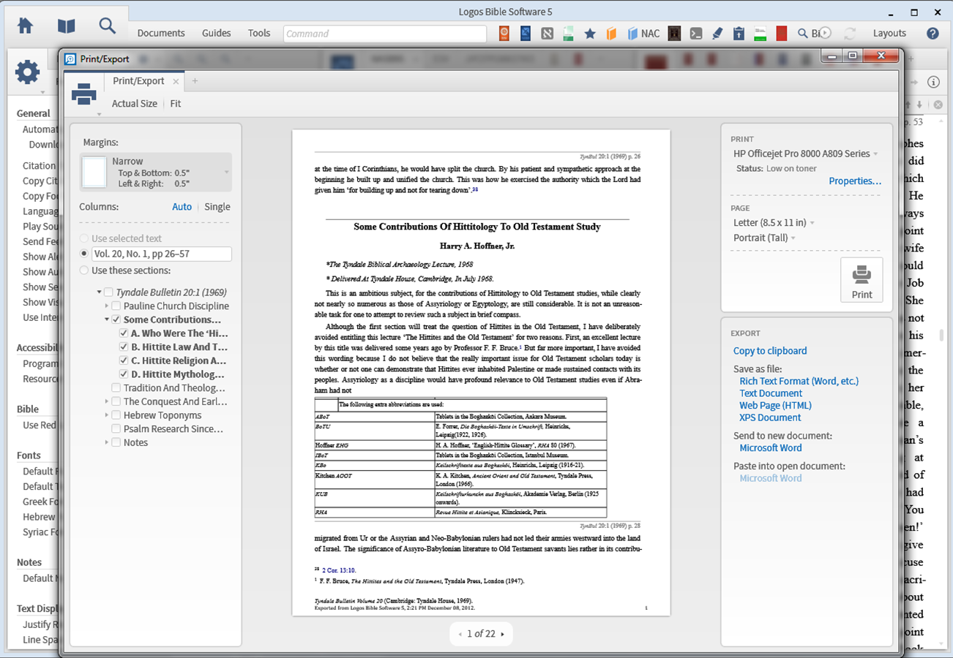Open the Narrow margins dropdown
The width and height of the screenshot is (953, 658).
155,172
